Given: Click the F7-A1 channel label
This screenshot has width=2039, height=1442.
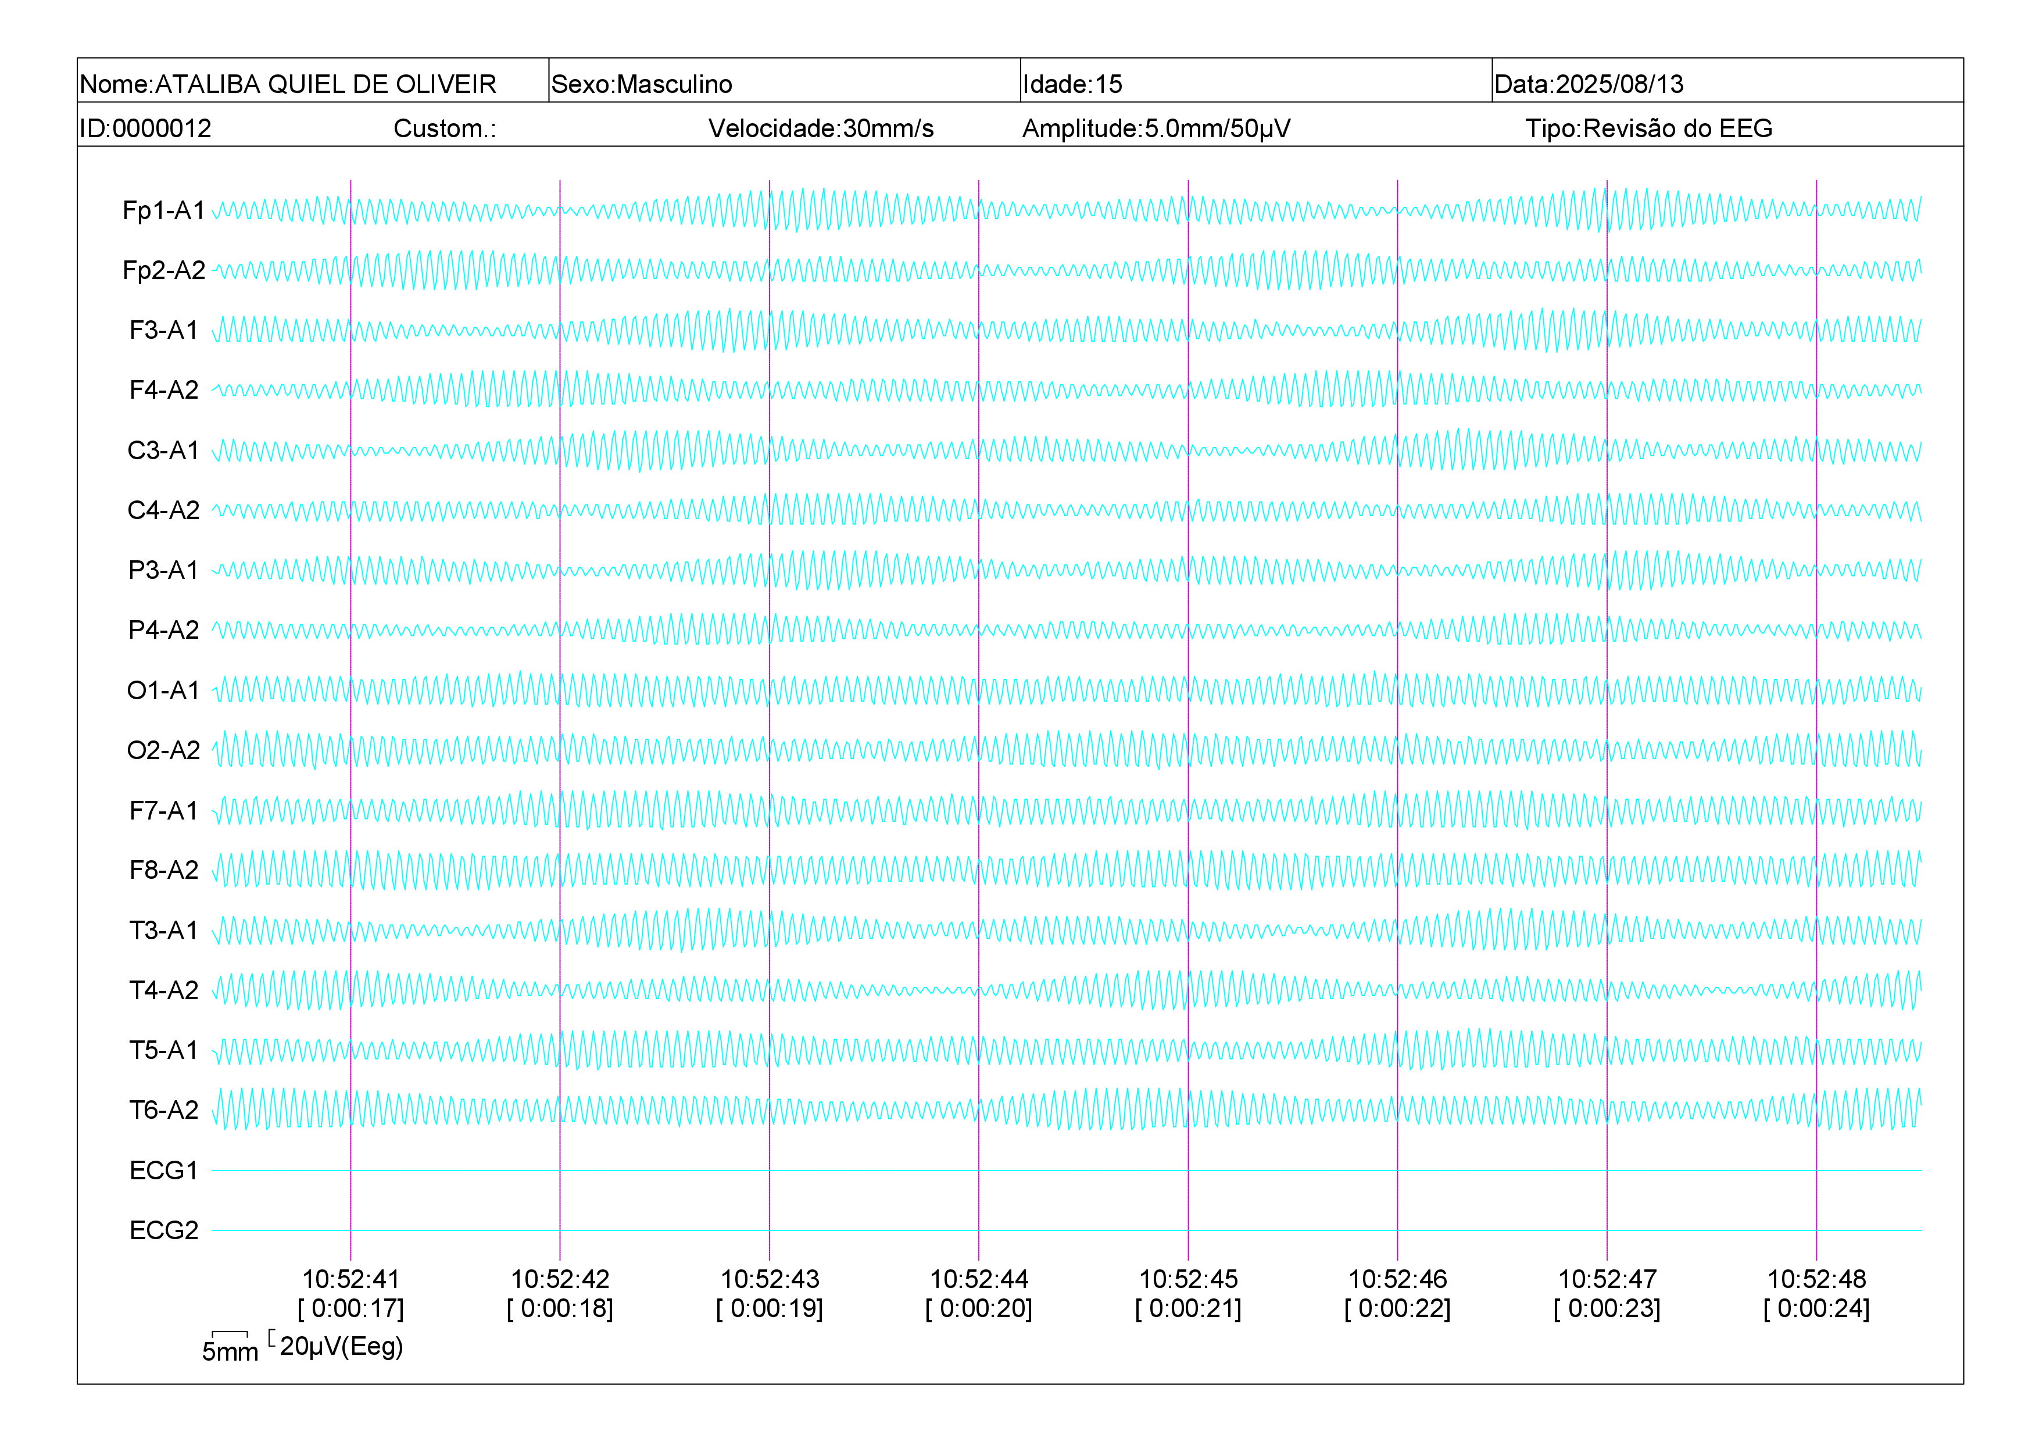Looking at the screenshot, I should point(164,811).
